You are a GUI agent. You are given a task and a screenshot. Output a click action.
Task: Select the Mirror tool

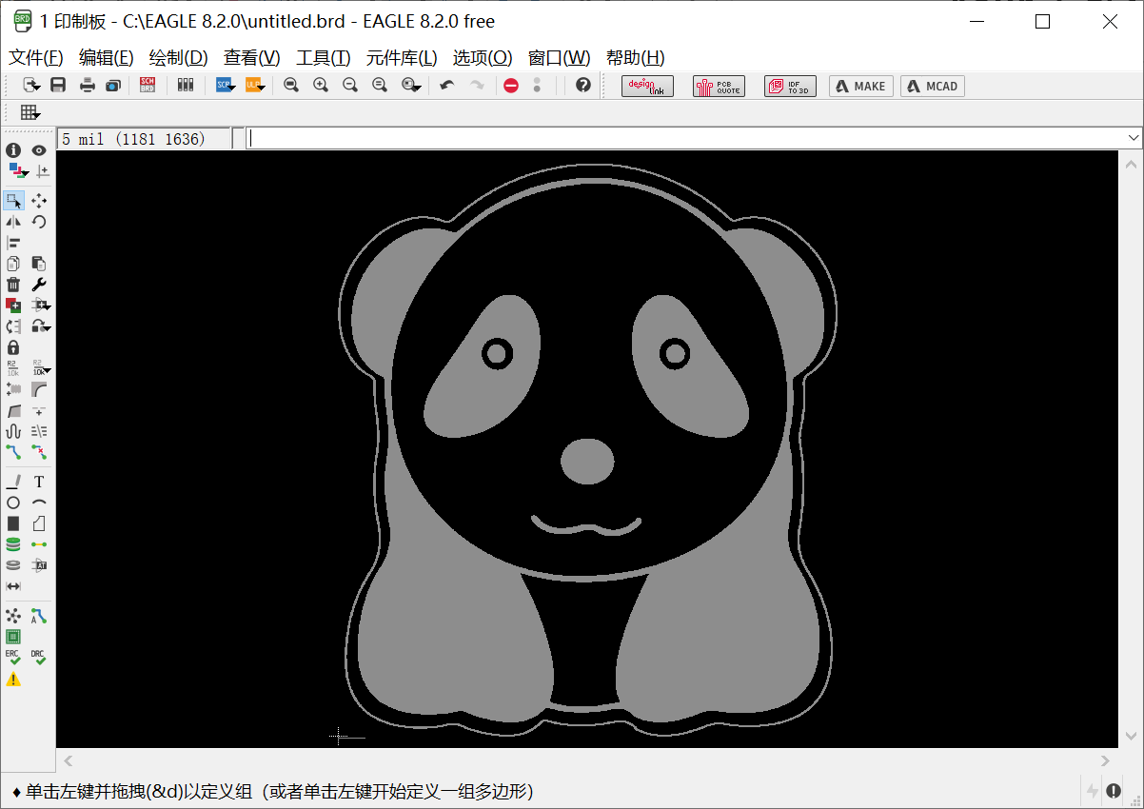pyautogui.click(x=13, y=222)
